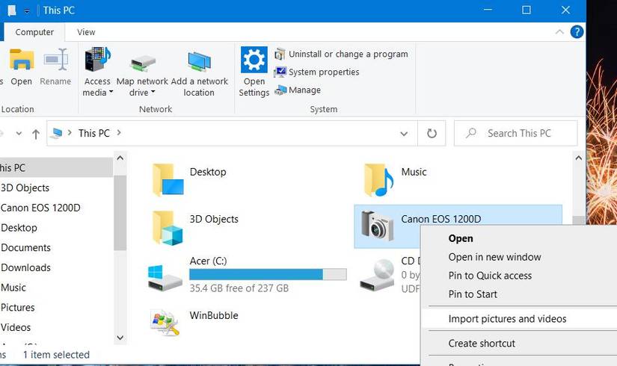Select Videos in navigation pane
This screenshot has width=617, height=366.
16,327
